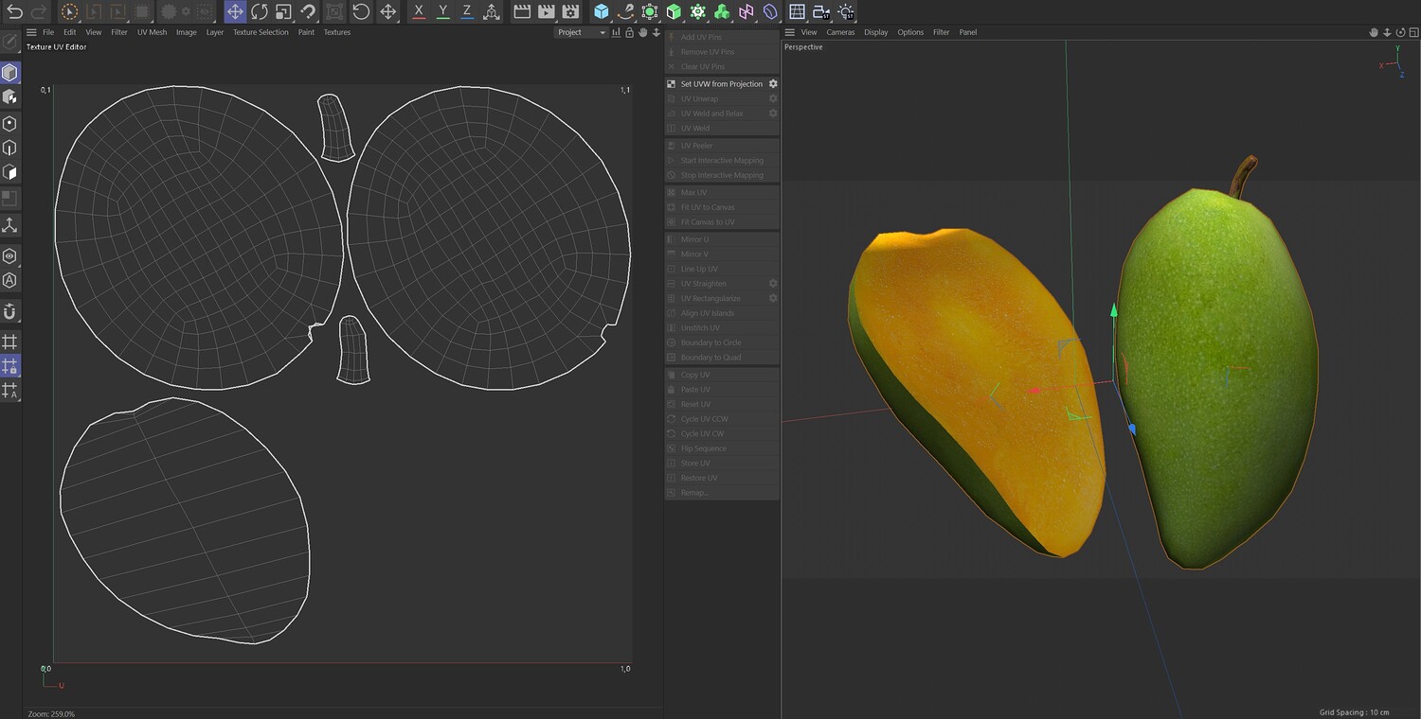
Task: Click the plain grid icon in left toolbar
Action: tap(9, 342)
